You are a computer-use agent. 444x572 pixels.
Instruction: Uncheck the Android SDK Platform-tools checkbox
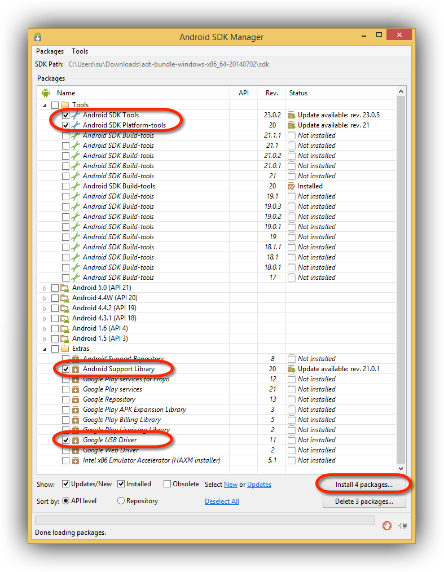click(65, 125)
